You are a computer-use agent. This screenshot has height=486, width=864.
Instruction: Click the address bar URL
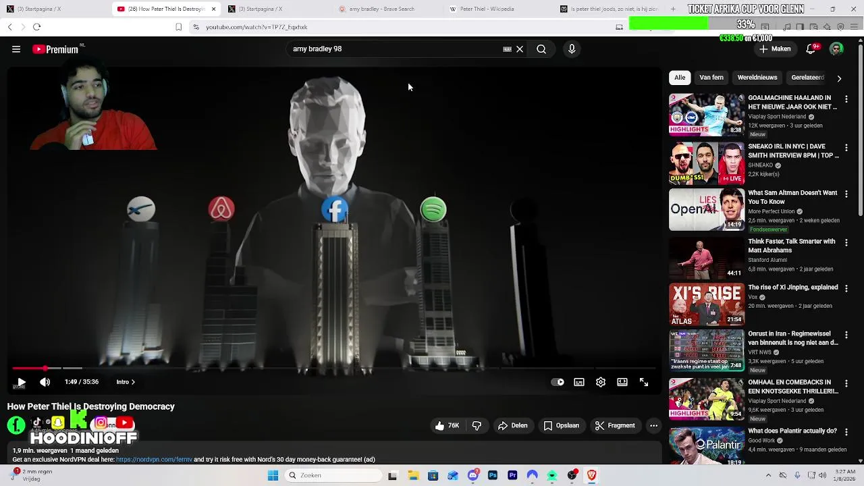[x=256, y=27]
